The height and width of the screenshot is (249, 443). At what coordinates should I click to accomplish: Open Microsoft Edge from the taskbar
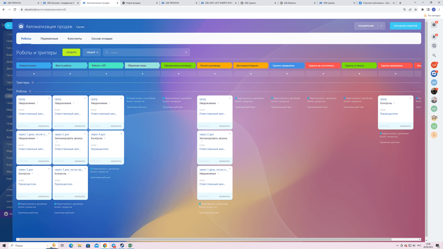pos(71,245)
